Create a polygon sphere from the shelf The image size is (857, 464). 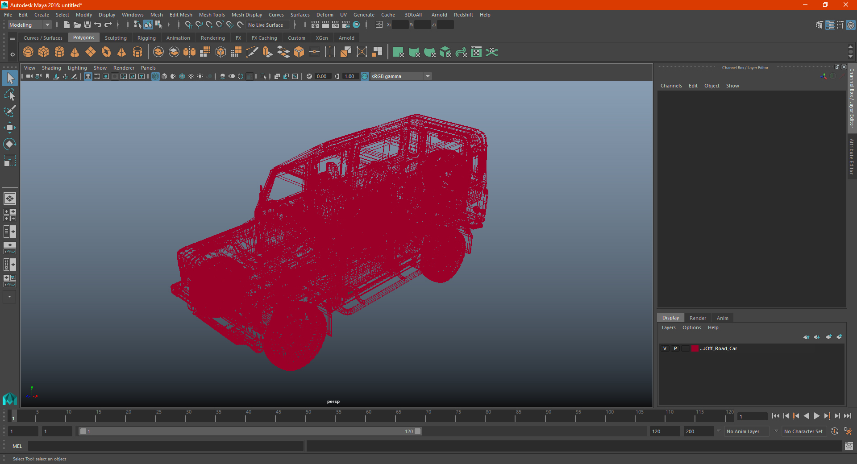[28, 52]
